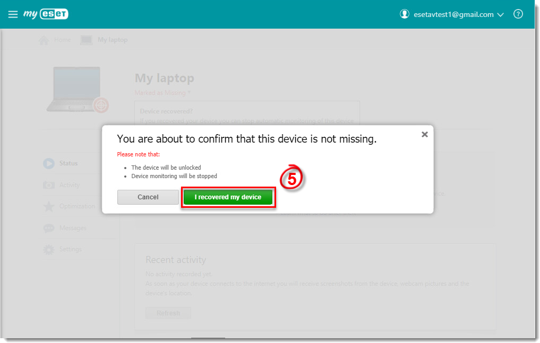This screenshot has height=343, width=540.
Task: Click the Activity camera icon
Action: coord(49,185)
